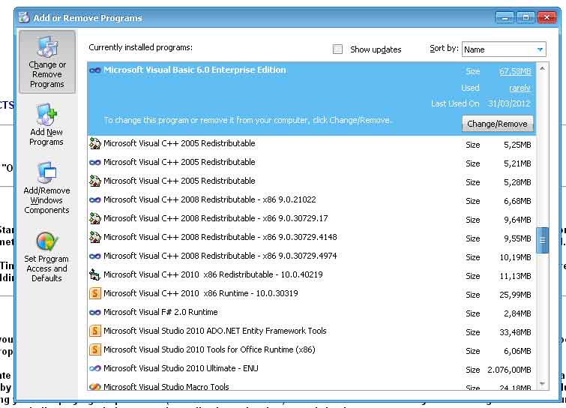Select Visual Studio 2010 Tools for Office Runtime
Viewport: 566px width, 408px height.
point(312,350)
